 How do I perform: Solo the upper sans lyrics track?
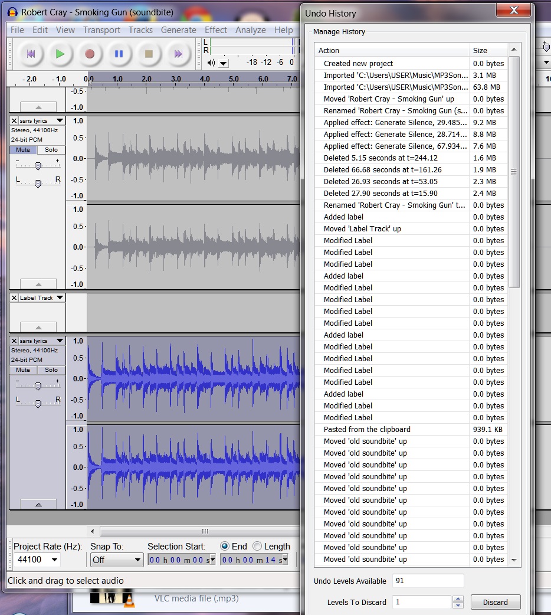(x=51, y=150)
